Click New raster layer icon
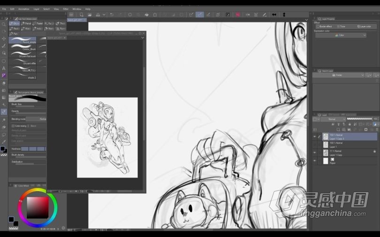This screenshot has height=237, width=380. click(x=339, y=130)
